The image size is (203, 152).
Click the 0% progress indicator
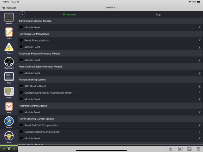[22, 15]
